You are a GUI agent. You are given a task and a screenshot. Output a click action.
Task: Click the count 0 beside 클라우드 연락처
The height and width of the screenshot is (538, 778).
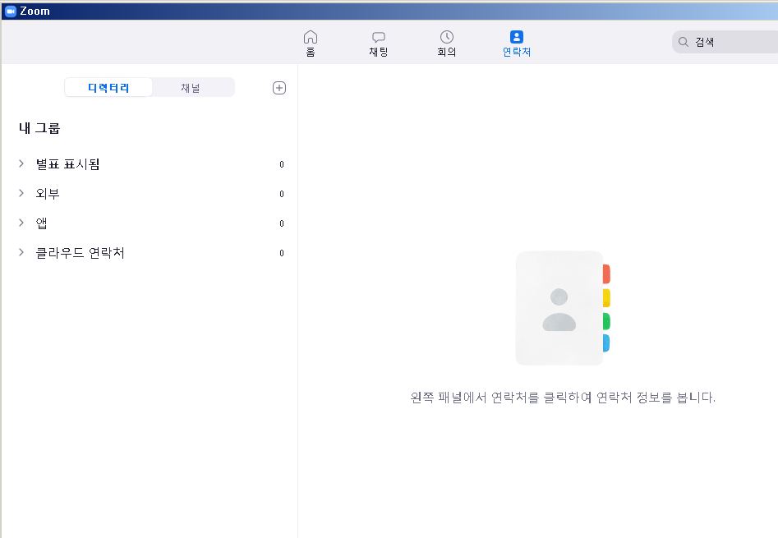[x=281, y=253]
